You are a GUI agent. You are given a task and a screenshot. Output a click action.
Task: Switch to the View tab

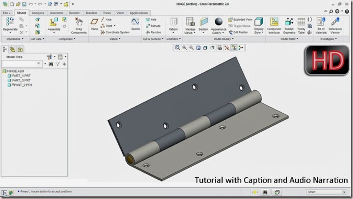tap(120, 13)
